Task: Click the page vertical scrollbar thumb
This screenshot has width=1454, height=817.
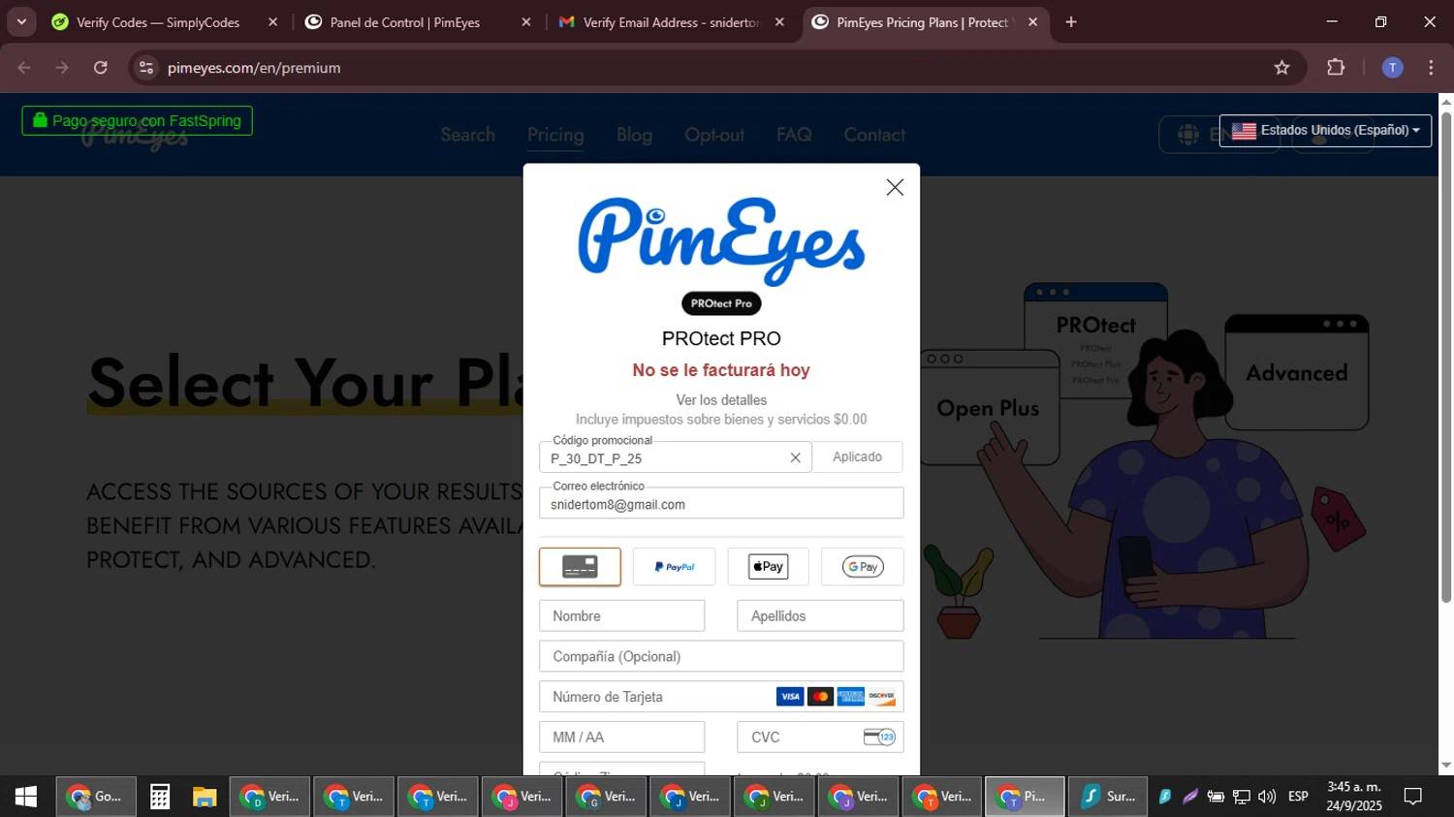Action: pos(1446,357)
